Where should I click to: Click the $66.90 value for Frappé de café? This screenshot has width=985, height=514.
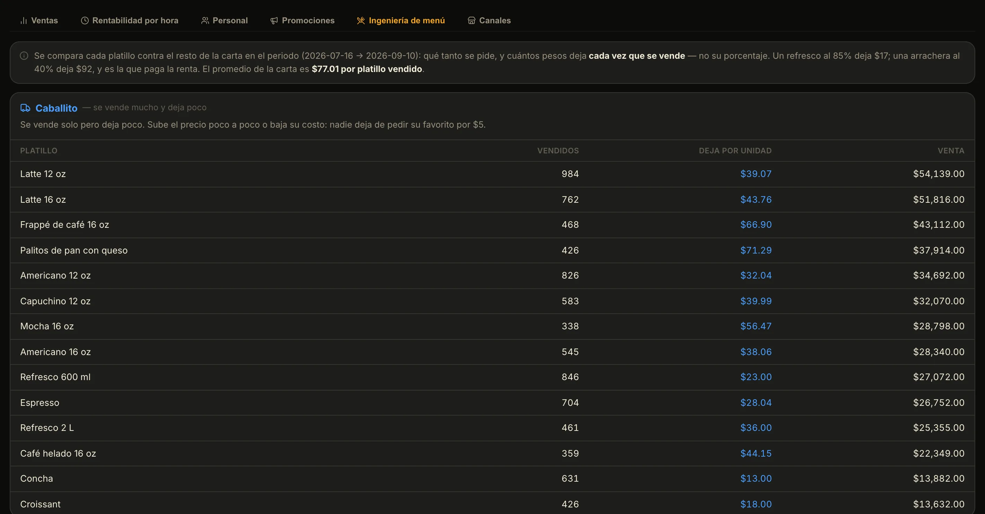(755, 225)
